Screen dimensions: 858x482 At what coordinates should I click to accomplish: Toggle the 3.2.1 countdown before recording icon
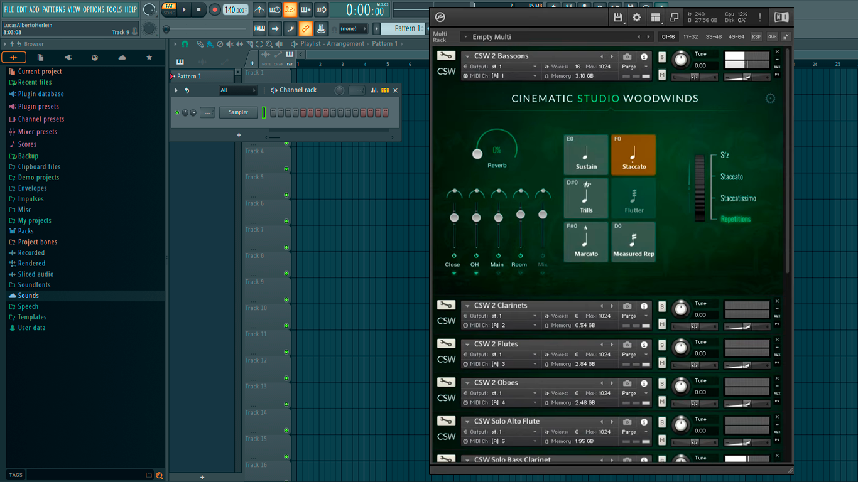point(290,10)
